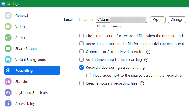Check Keep temporary recording files
Screen dimensions: 189x111
(x=82, y=83)
